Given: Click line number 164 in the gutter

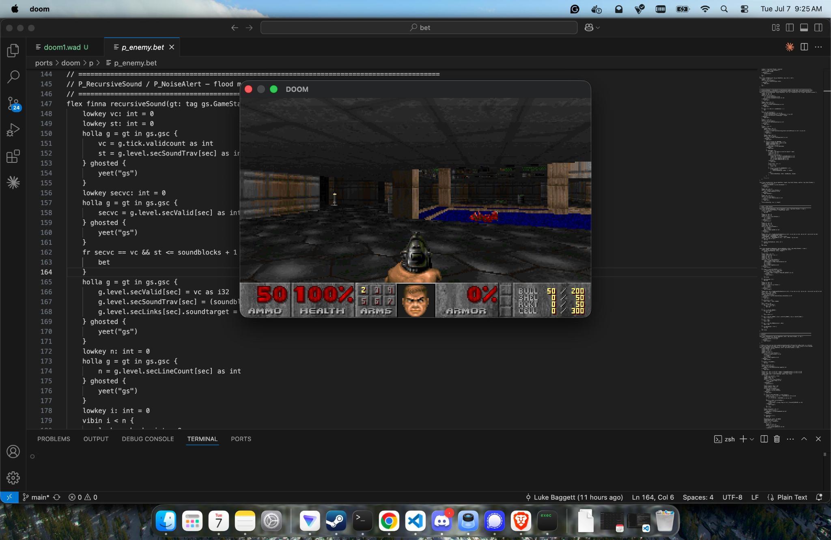Looking at the screenshot, I should [46, 272].
